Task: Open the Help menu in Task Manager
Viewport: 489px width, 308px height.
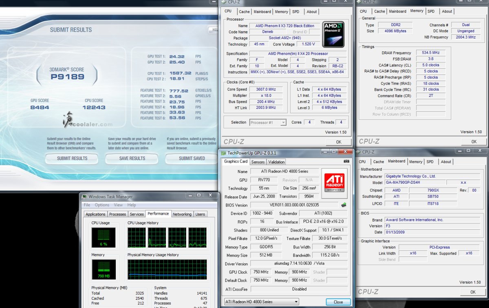Action: (132, 205)
